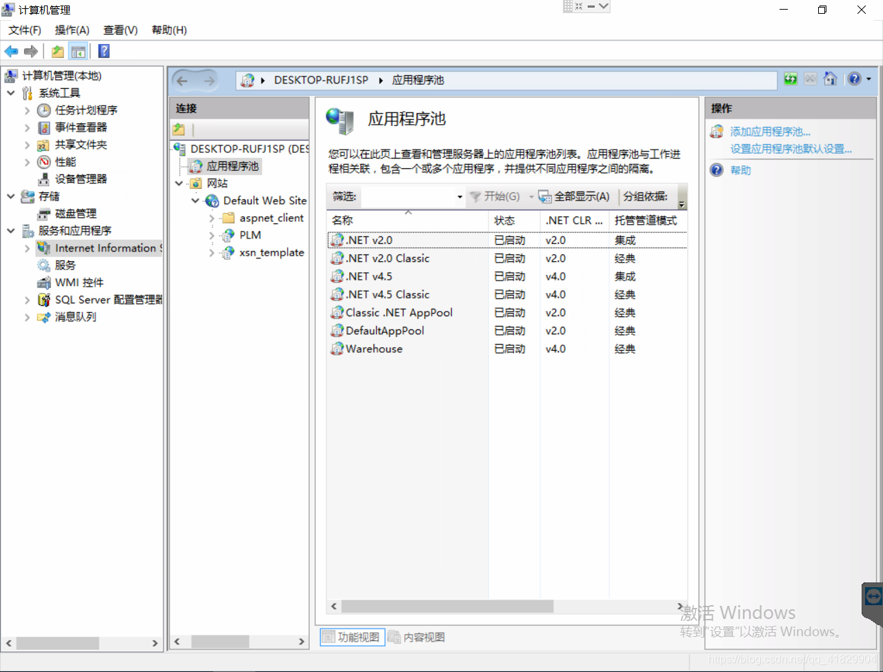The image size is (883, 672).
Task: Click Show All button in filter bar
Action: tap(575, 196)
